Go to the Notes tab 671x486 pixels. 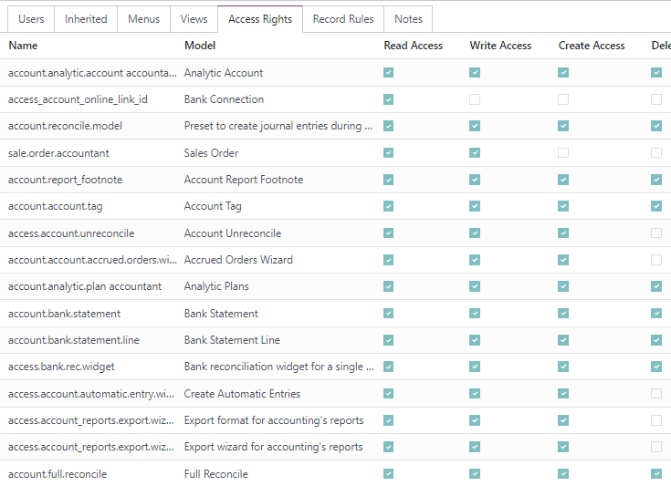point(408,19)
